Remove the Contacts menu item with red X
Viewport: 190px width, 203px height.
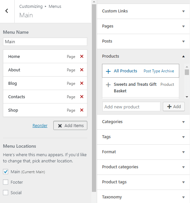(82, 97)
